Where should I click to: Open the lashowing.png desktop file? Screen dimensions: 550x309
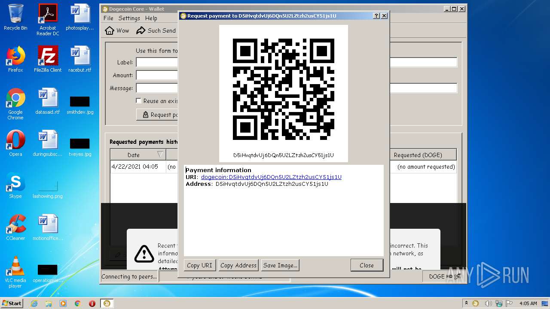coord(48,189)
